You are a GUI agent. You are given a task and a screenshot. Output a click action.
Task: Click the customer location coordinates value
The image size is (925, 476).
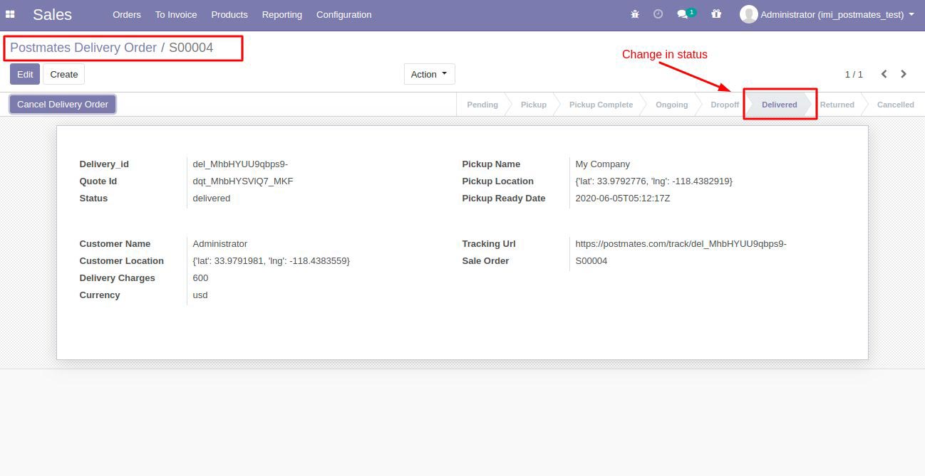272,261
